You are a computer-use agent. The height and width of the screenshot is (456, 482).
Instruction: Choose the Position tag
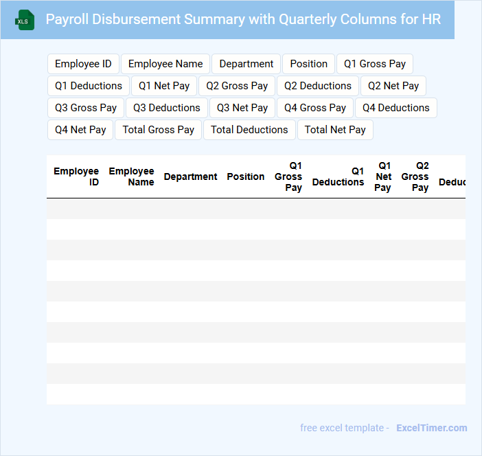(308, 64)
